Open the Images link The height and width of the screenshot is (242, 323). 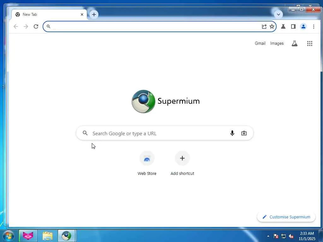pyautogui.click(x=277, y=43)
